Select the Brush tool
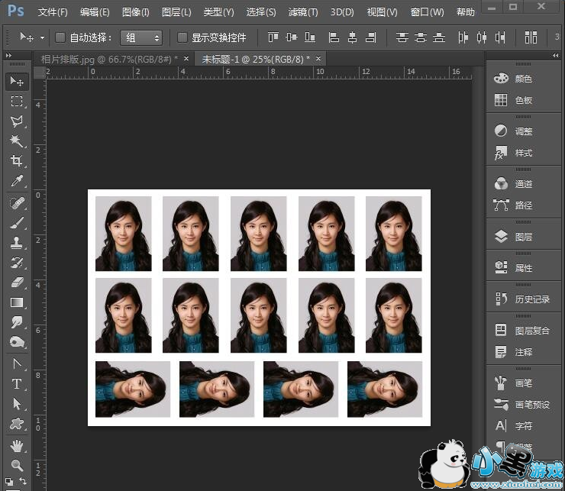 16,223
